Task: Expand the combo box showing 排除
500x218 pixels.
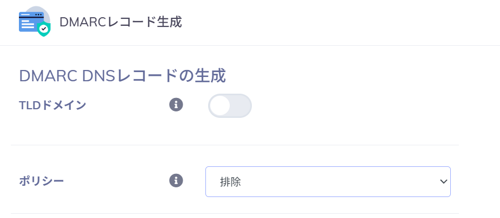Action: pyautogui.click(x=328, y=181)
